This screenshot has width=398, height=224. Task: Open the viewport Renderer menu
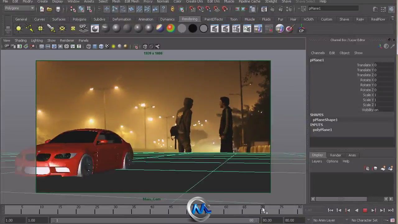67,40
